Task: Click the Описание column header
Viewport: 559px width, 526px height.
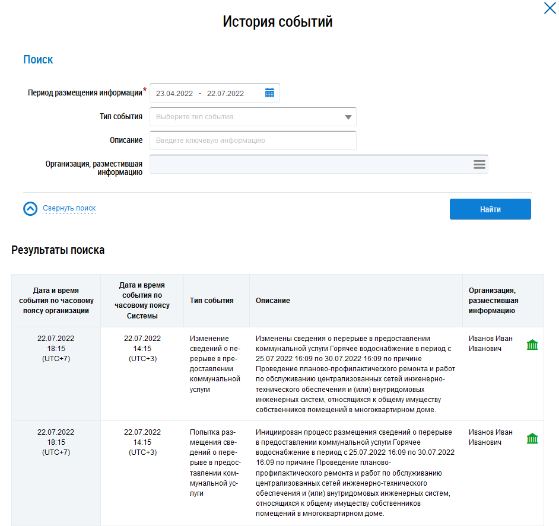Action: tap(273, 301)
